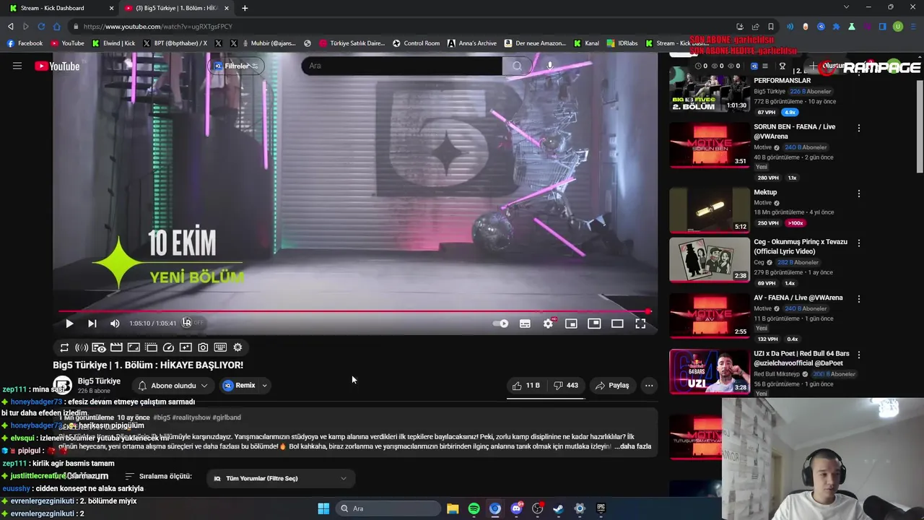Image resolution: width=924 pixels, height=520 pixels.
Task: Open the Tüm Yorumlar filter dropdown
Action: (280, 478)
